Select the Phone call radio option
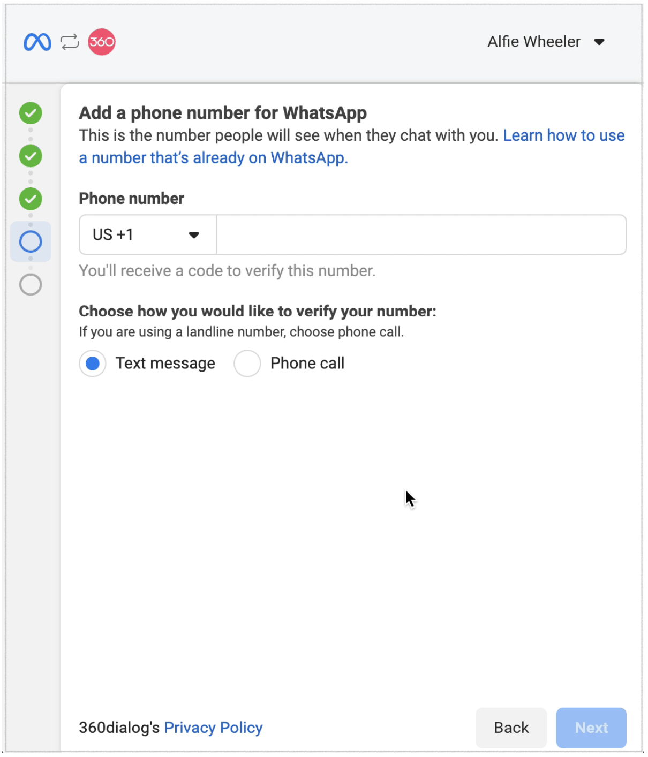648x757 pixels. pyautogui.click(x=247, y=364)
